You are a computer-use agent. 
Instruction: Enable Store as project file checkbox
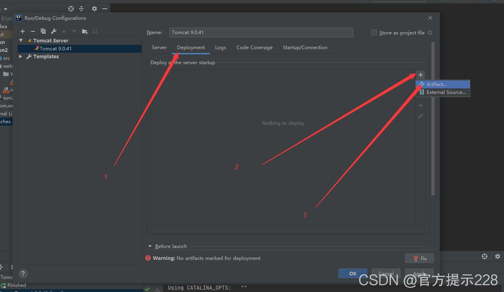point(374,32)
